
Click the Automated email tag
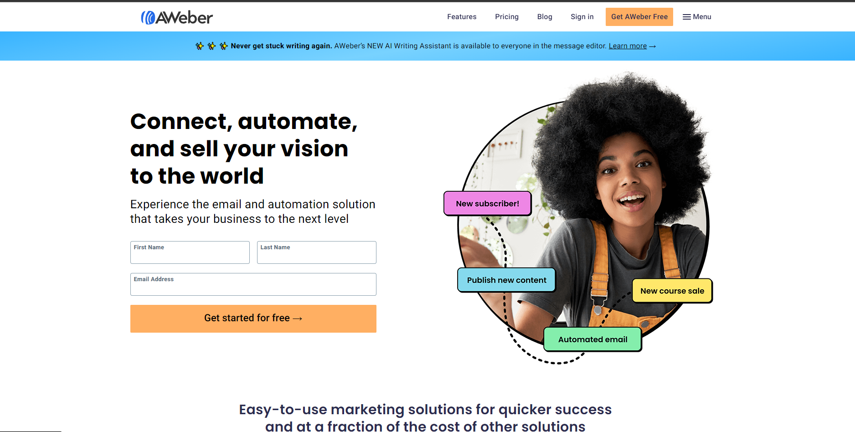pos(593,339)
